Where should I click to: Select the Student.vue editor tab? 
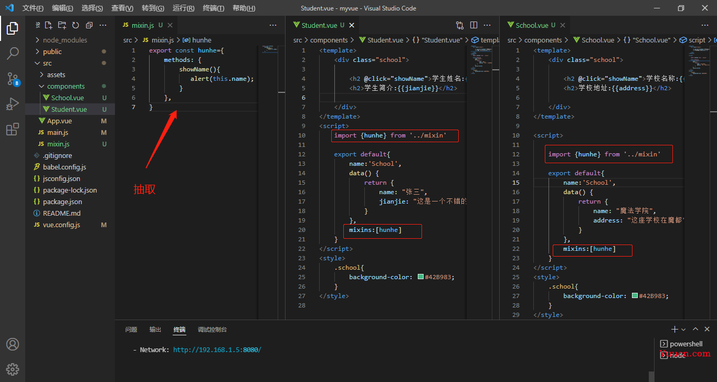tap(323, 25)
